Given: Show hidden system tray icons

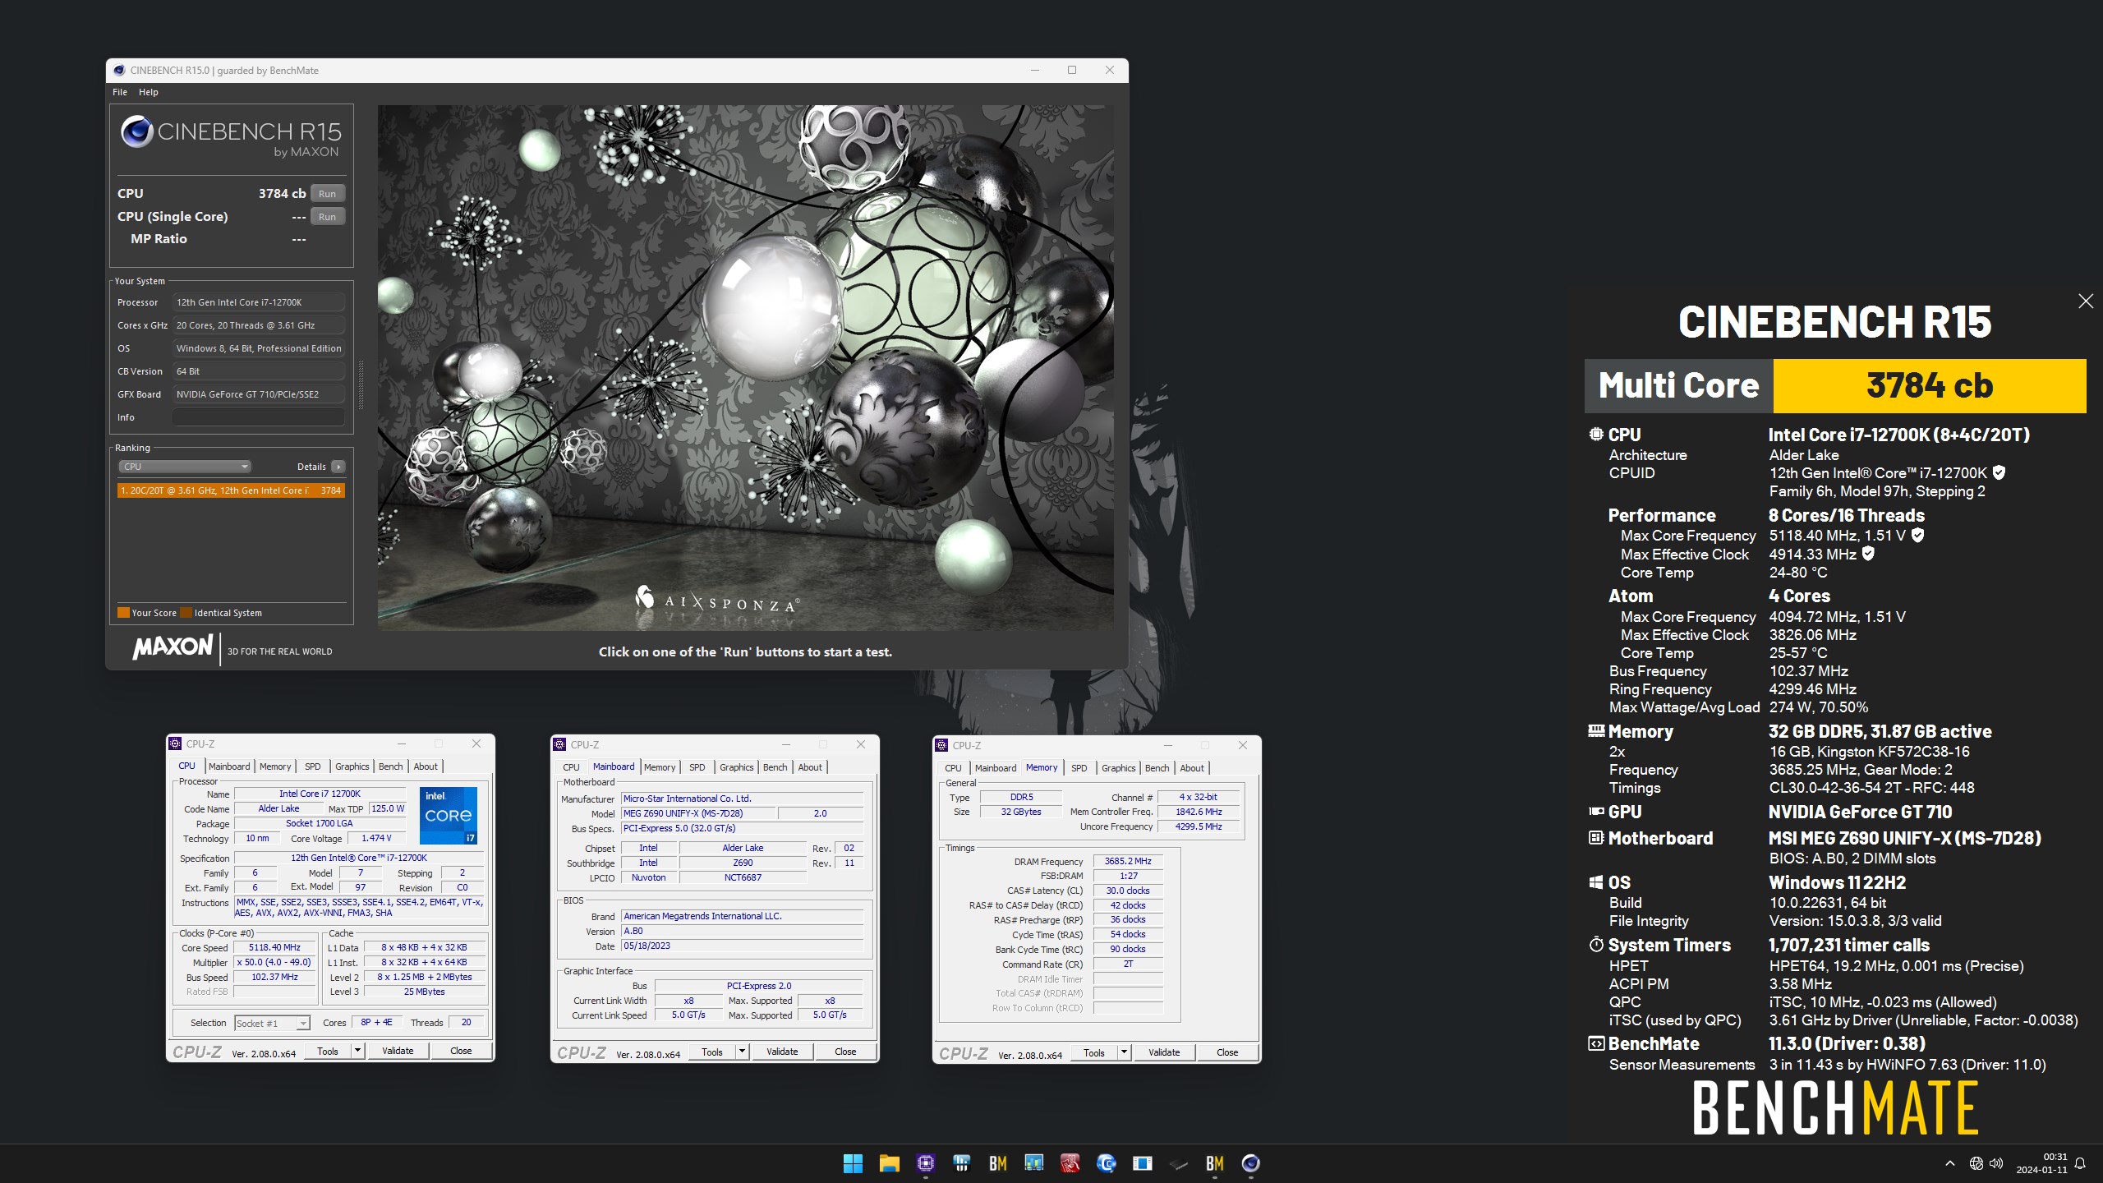Looking at the screenshot, I should point(1949,1163).
